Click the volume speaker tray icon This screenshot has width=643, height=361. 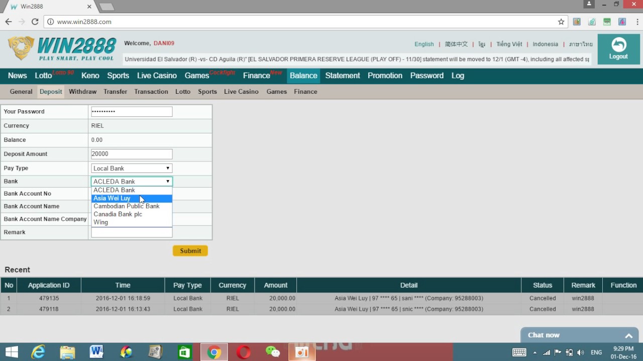pyautogui.click(x=581, y=352)
